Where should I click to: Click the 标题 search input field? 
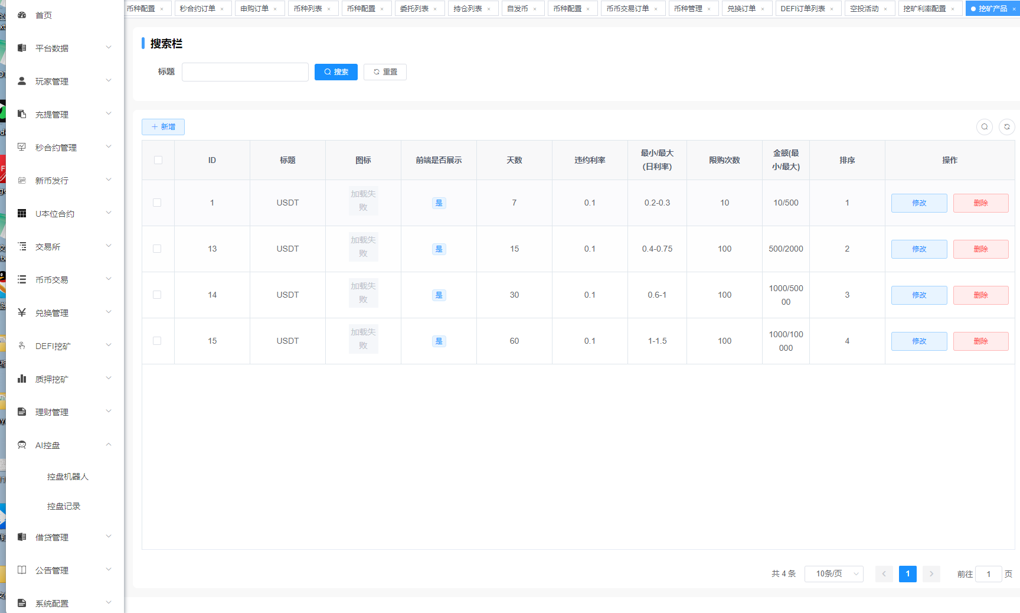(245, 72)
